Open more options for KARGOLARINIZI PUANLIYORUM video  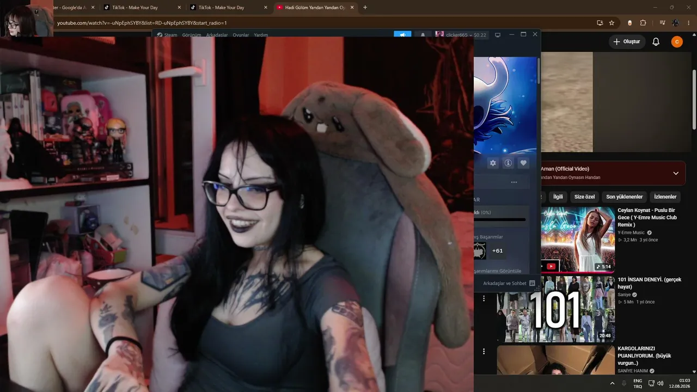(484, 352)
